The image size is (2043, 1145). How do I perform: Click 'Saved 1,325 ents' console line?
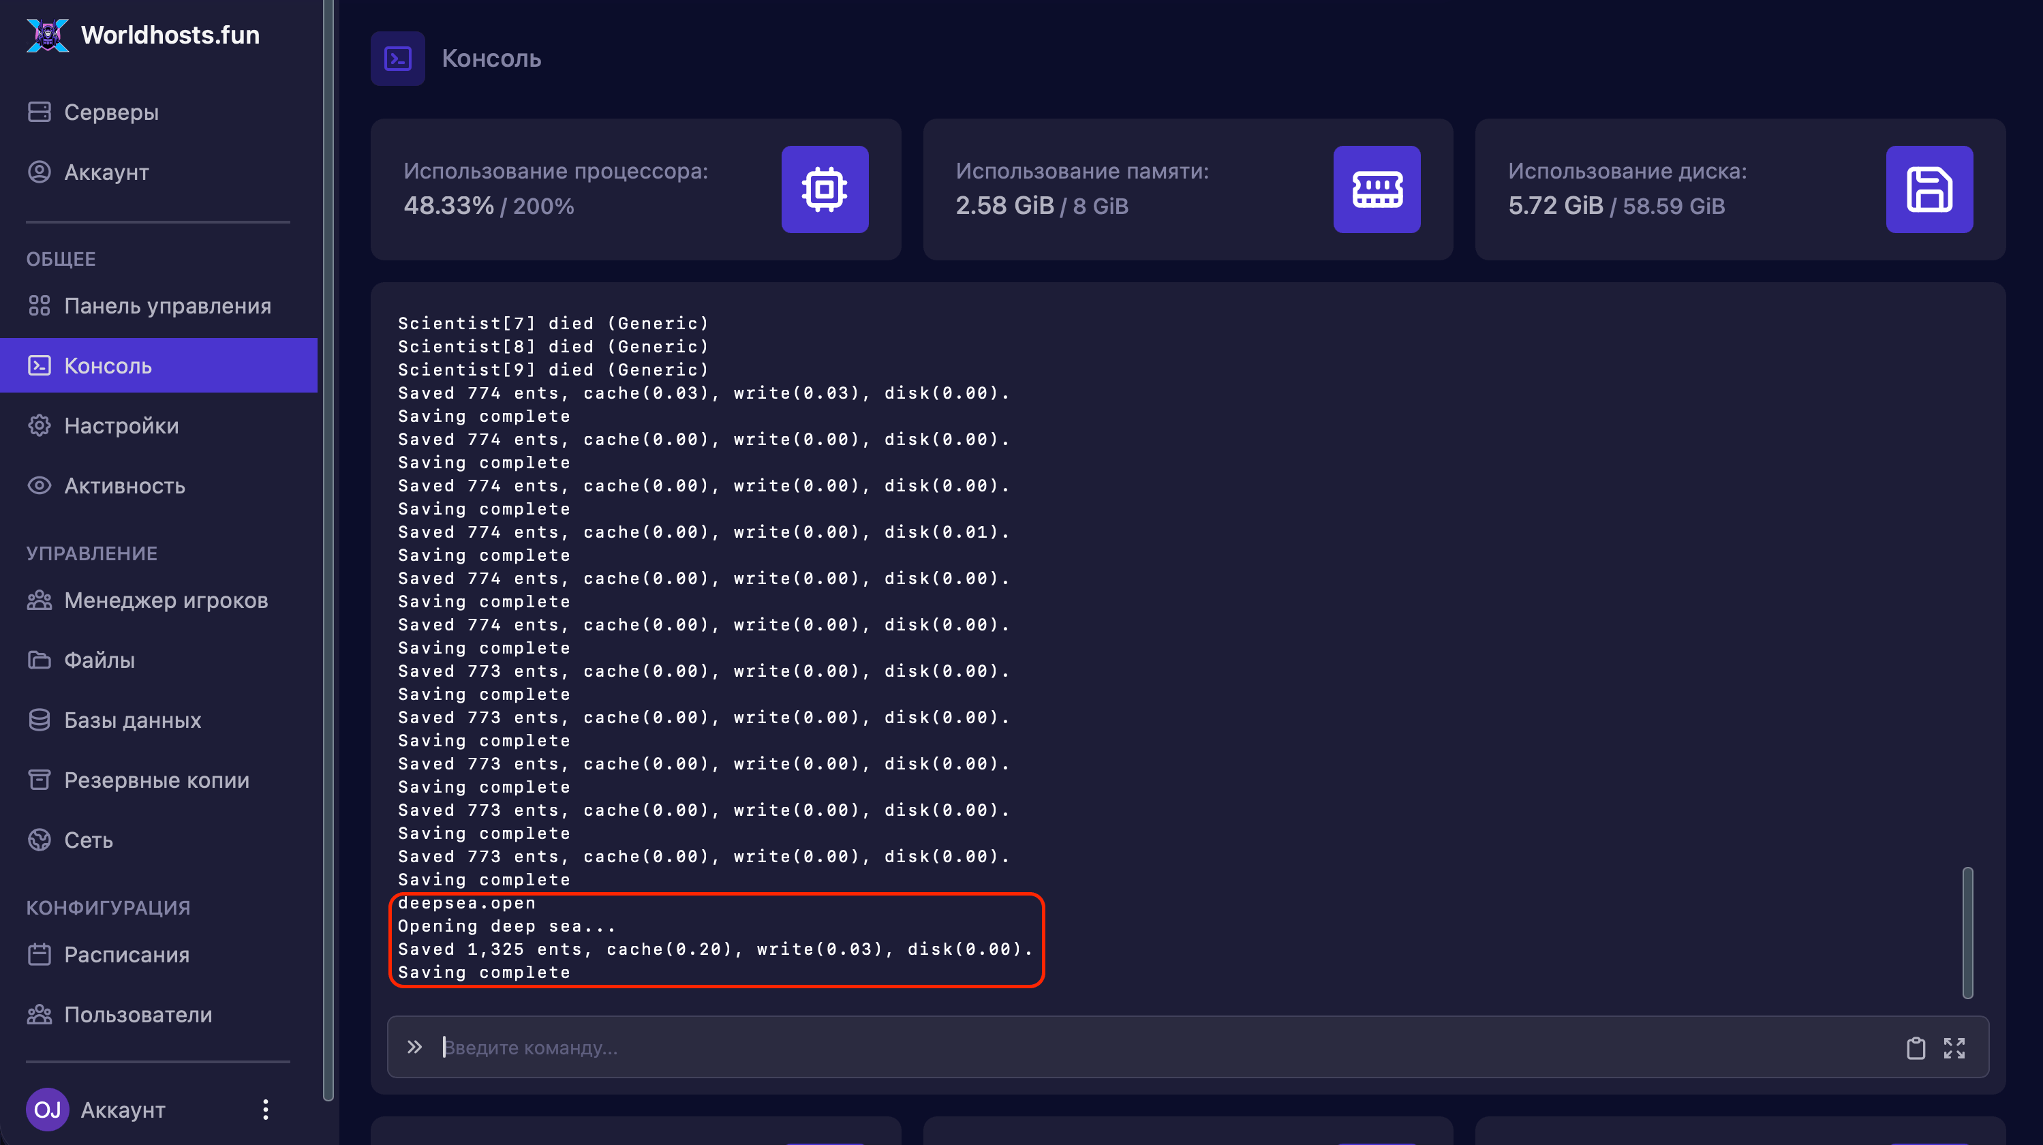[x=716, y=949]
